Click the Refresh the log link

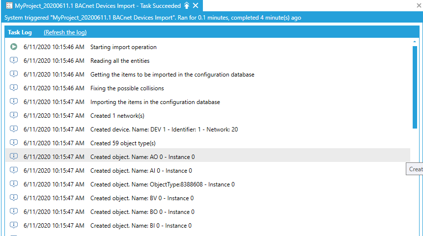click(65, 32)
